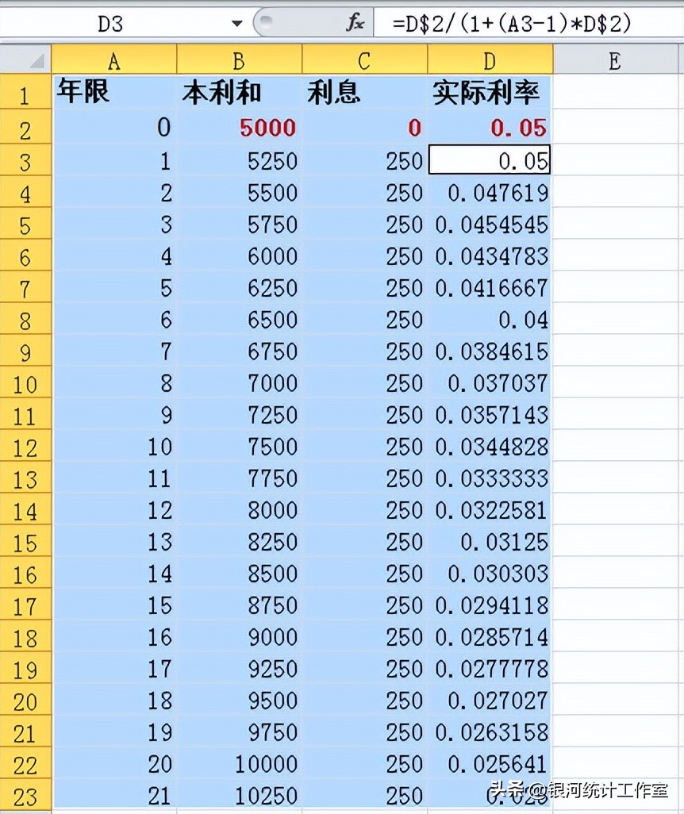Open the Name Box dropdown arrow

(x=236, y=23)
